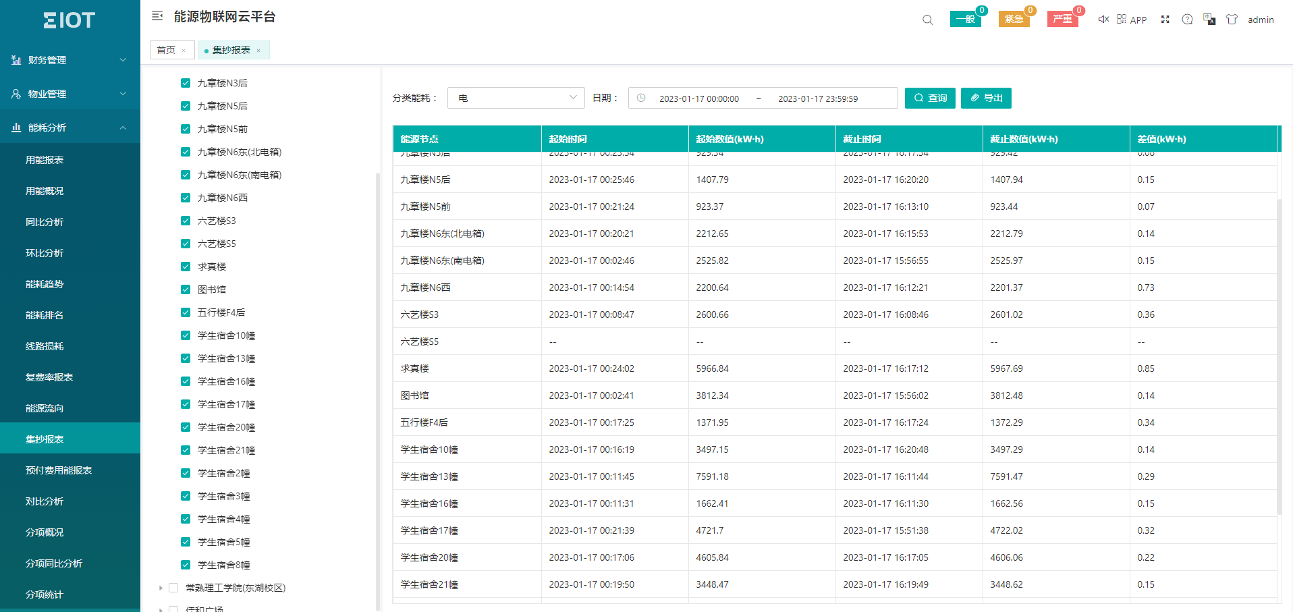Open 预付费用能报表 menu item

[x=70, y=470]
